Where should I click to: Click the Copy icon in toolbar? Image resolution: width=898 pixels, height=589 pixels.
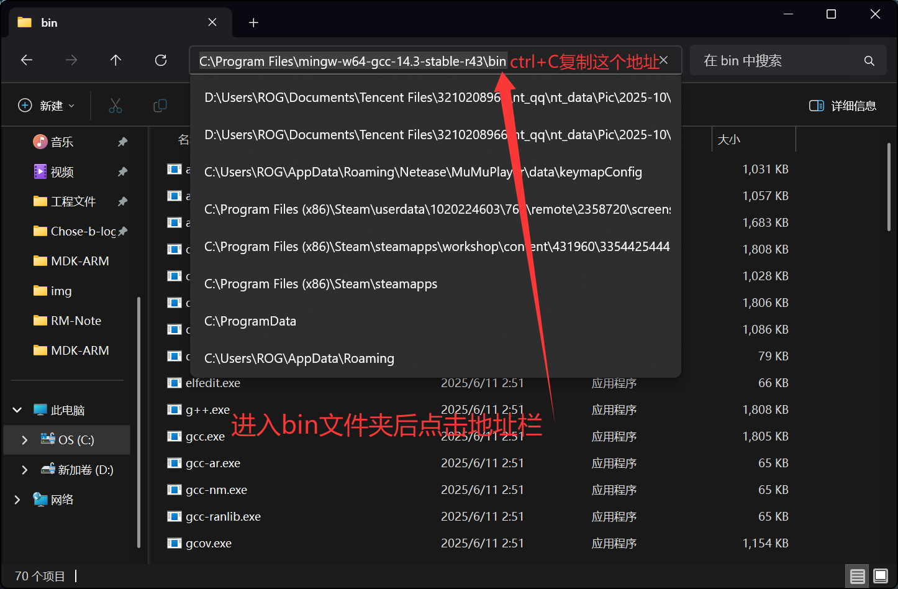(x=160, y=106)
